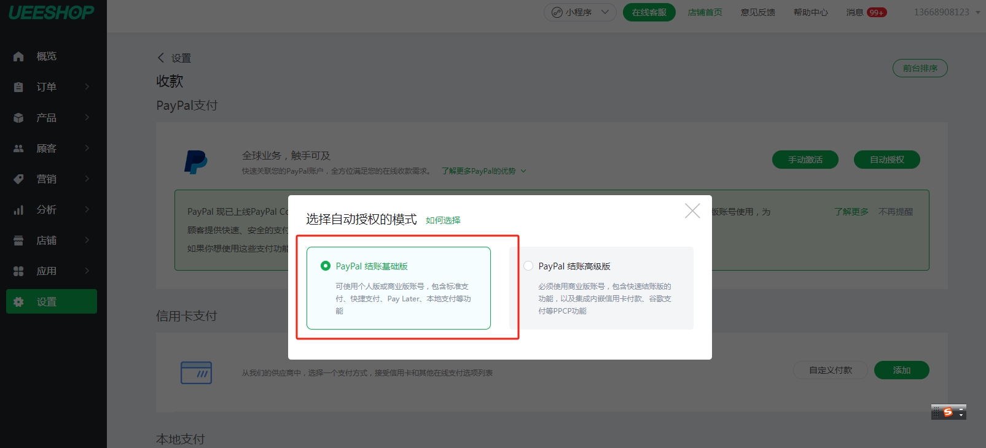Viewport: 986px width, 448px height.
Task: Click the 分析 label in the sidebar
Action: pyautogui.click(x=47, y=210)
